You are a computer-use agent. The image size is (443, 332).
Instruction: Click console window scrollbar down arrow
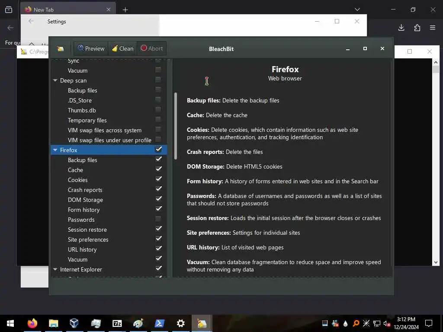[x=436, y=262]
